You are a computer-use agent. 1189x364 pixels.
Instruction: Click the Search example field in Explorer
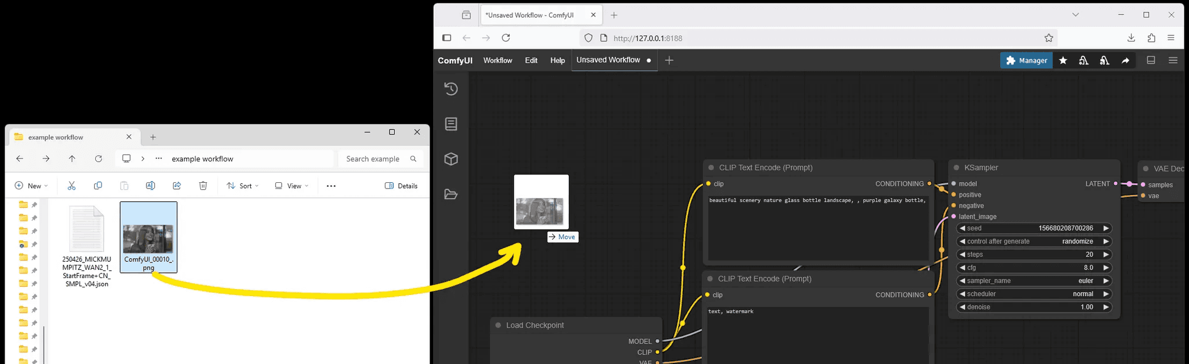tap(380, 158)
